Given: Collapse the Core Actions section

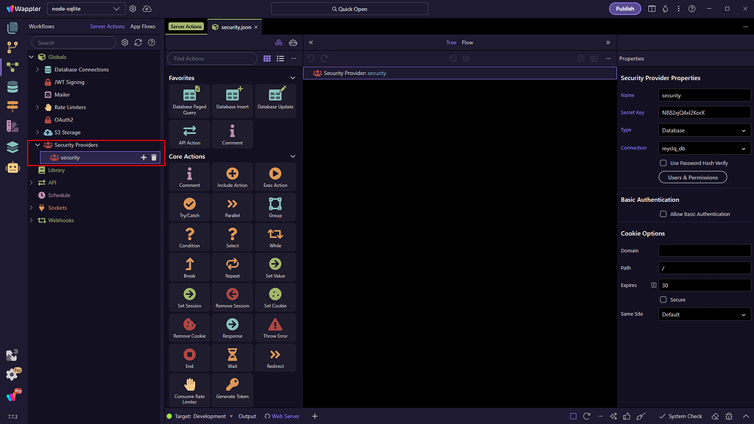Looking at the screenshot, I should pos(293,157).
